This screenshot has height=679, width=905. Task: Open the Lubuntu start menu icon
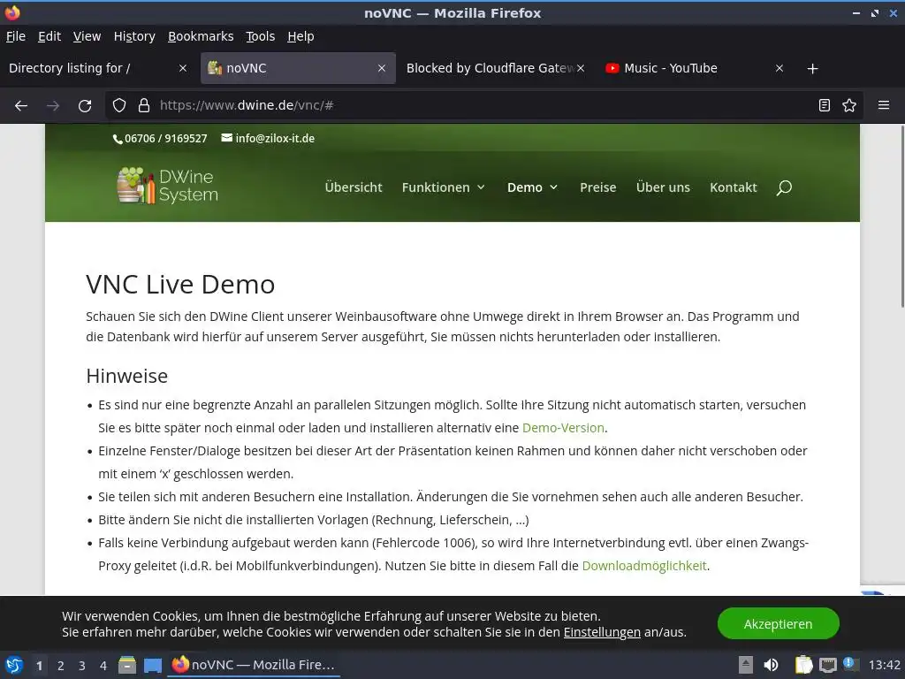[14, 665]
